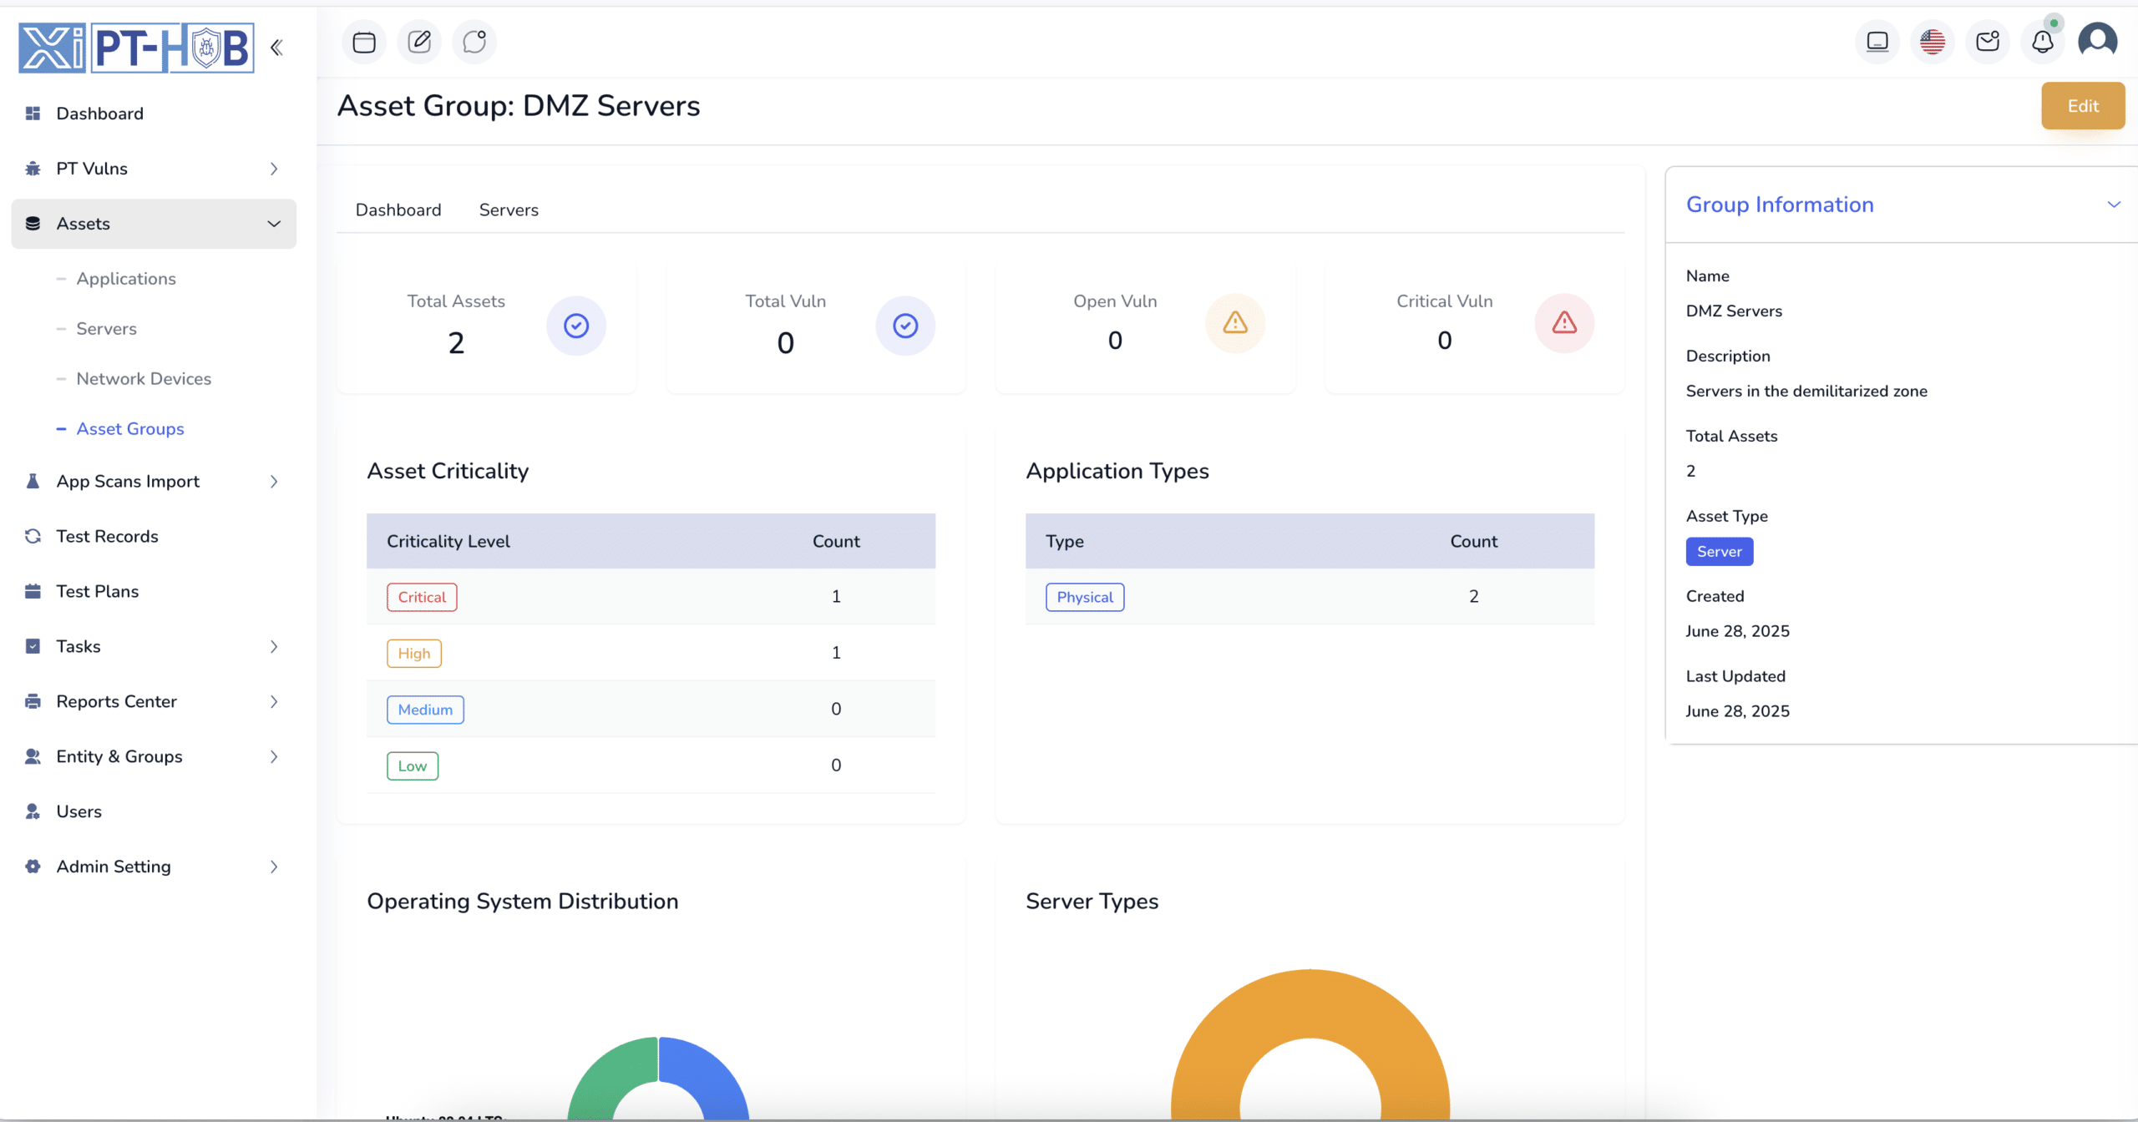Screen dimensions: 2138x1122
Task: Collapse the Group Information panel chevron
Action: (2114, 205)
